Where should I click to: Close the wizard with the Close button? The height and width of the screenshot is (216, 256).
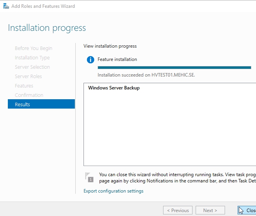click(x=247, y=210)
